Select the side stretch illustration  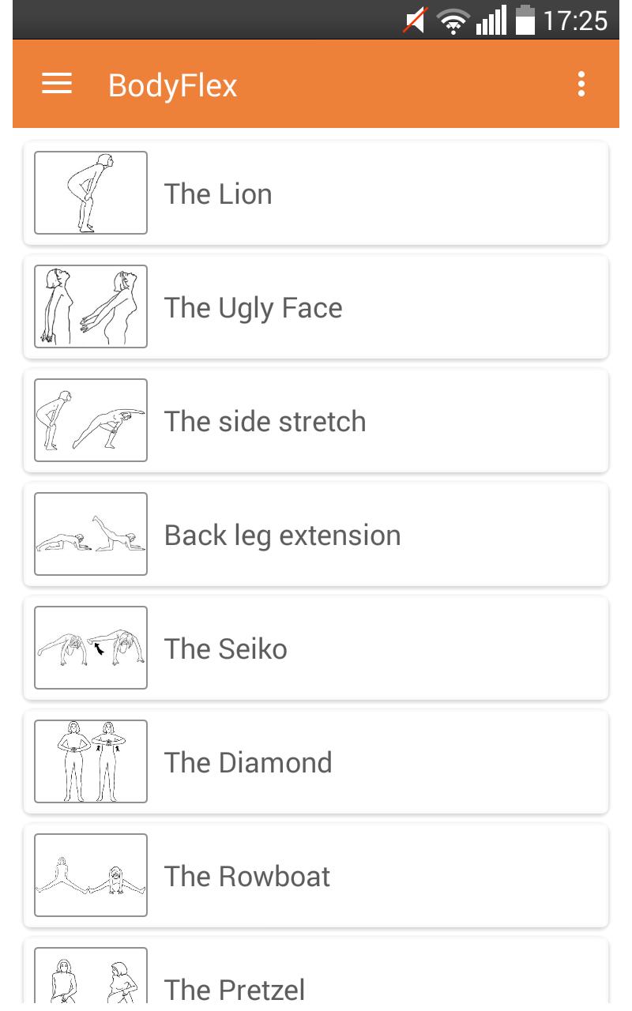91,420
